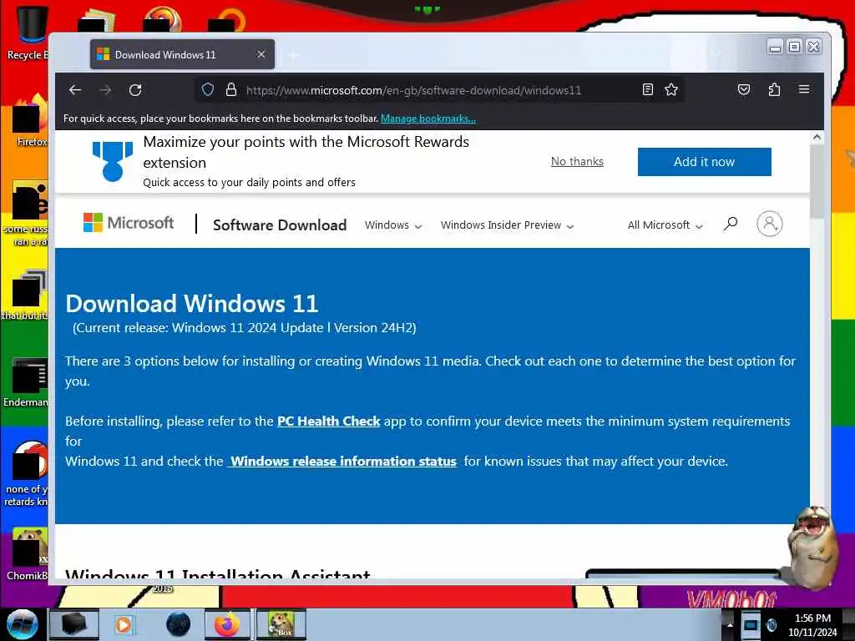Open the PC Health Check link

(328, 421)
